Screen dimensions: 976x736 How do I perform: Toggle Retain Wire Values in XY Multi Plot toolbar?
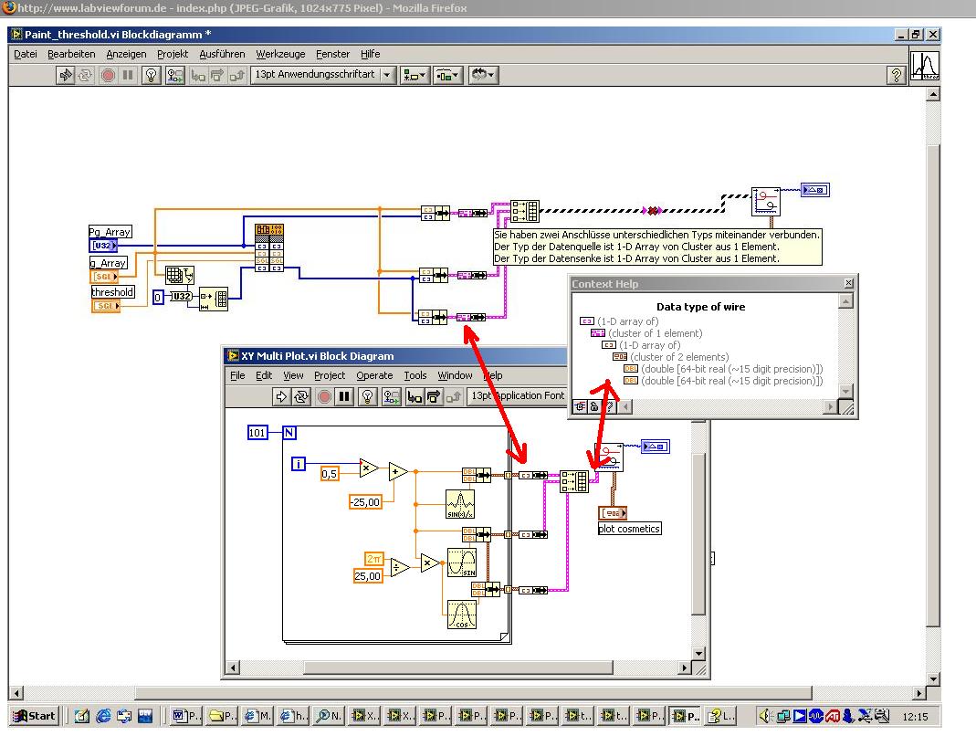point(391,396)
